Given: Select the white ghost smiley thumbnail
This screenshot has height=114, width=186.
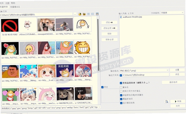Looking at the screenshot, I should click(x=82, y=24).
